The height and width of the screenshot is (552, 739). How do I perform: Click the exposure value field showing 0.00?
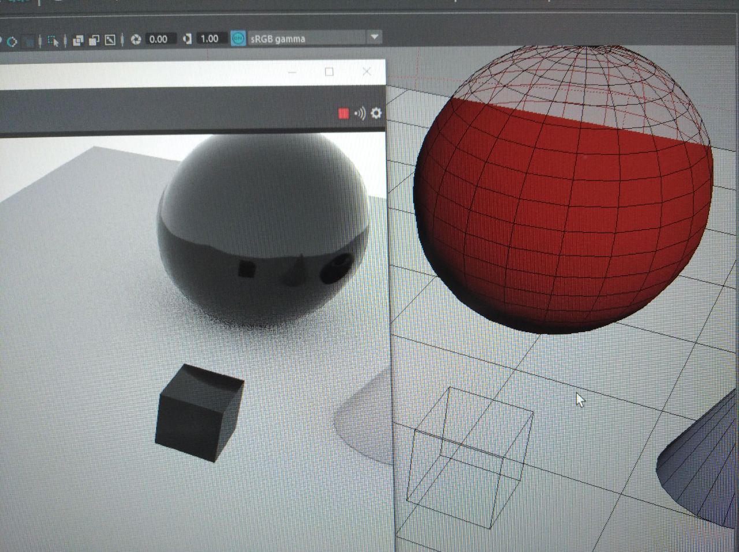coord(161,39)
